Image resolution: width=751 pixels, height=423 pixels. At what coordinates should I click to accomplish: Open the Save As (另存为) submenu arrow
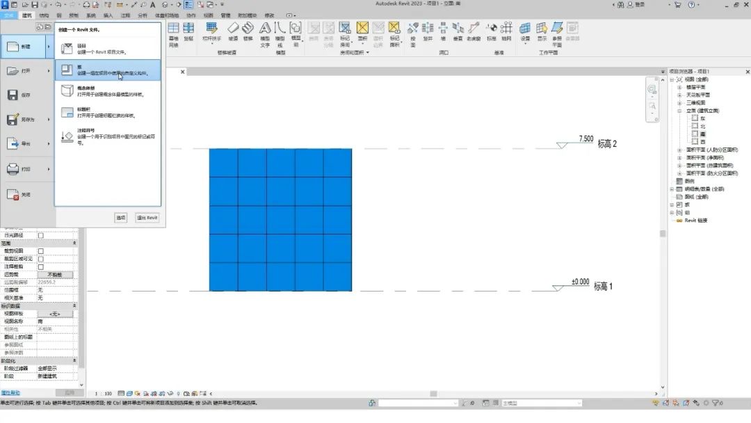[x=49, y=119]
